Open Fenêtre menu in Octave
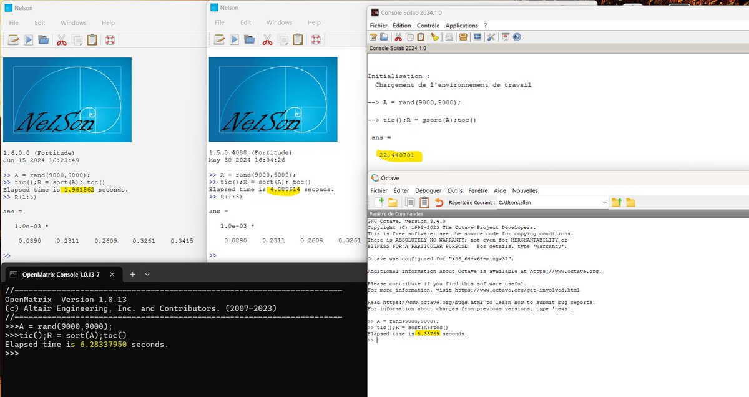749x397 pixels. point(478,190)
